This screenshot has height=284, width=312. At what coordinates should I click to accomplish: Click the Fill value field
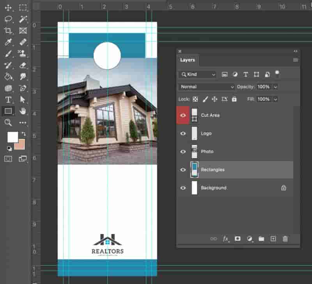click(x=264, y=99)
